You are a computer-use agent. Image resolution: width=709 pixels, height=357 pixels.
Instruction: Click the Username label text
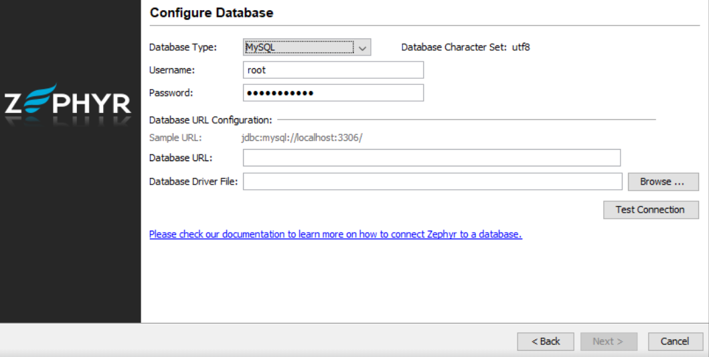click(171, 70)
